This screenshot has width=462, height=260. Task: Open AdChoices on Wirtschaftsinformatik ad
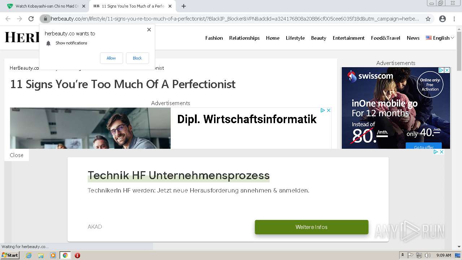[x=323, y=110]
